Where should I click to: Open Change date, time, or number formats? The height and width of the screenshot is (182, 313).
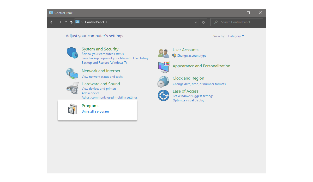click(199, 84)
